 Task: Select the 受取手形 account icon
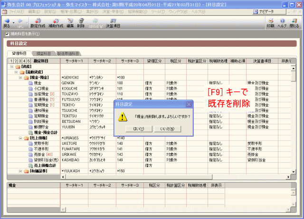pos(30,144)
